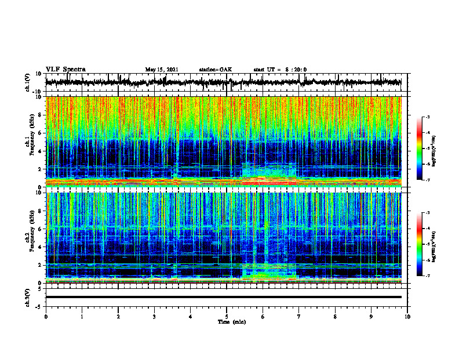Click time axis tick label '7'
Screen dimensions: 459x355
(299, 317)
